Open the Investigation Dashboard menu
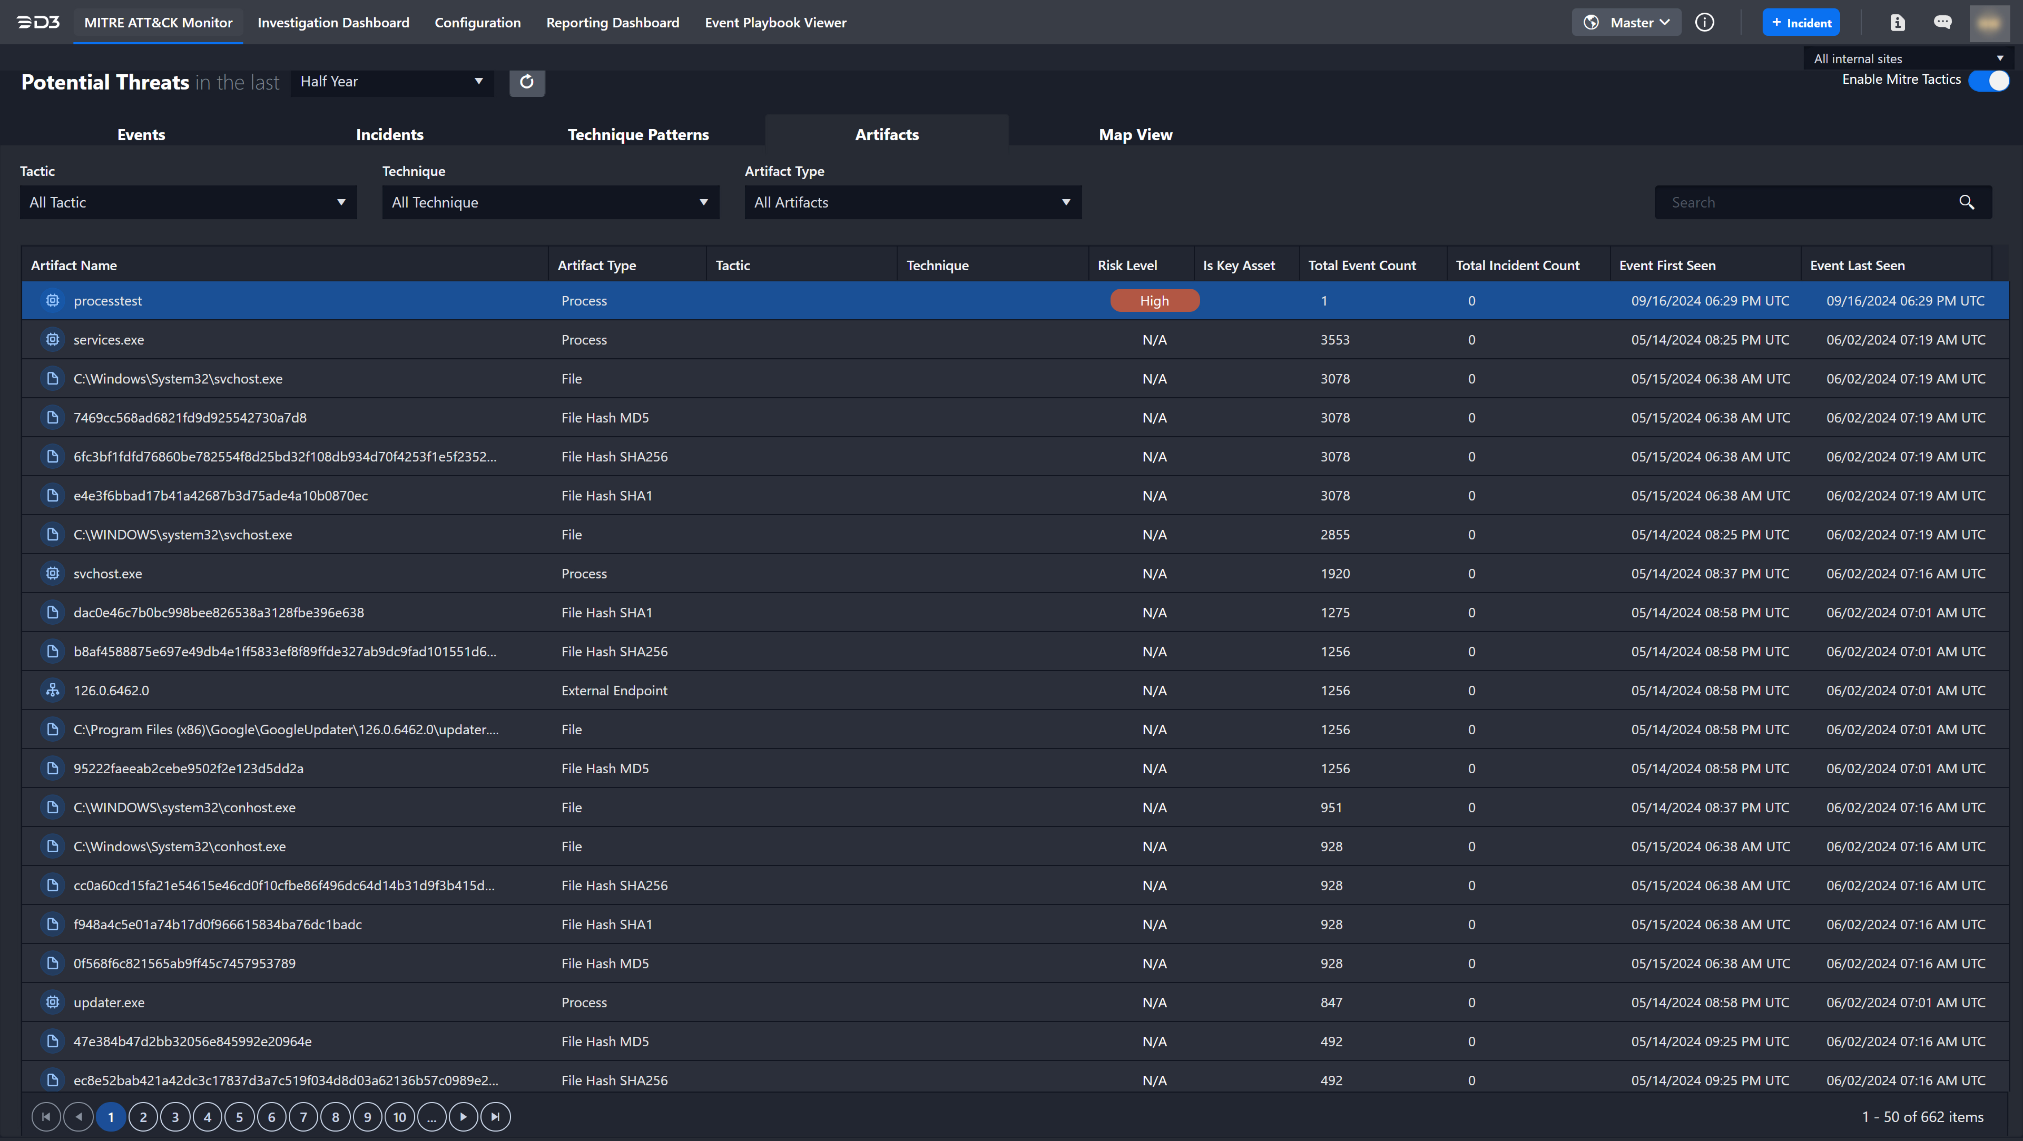The width and height of the screenshot is (2023, 1141). (333, 22)
